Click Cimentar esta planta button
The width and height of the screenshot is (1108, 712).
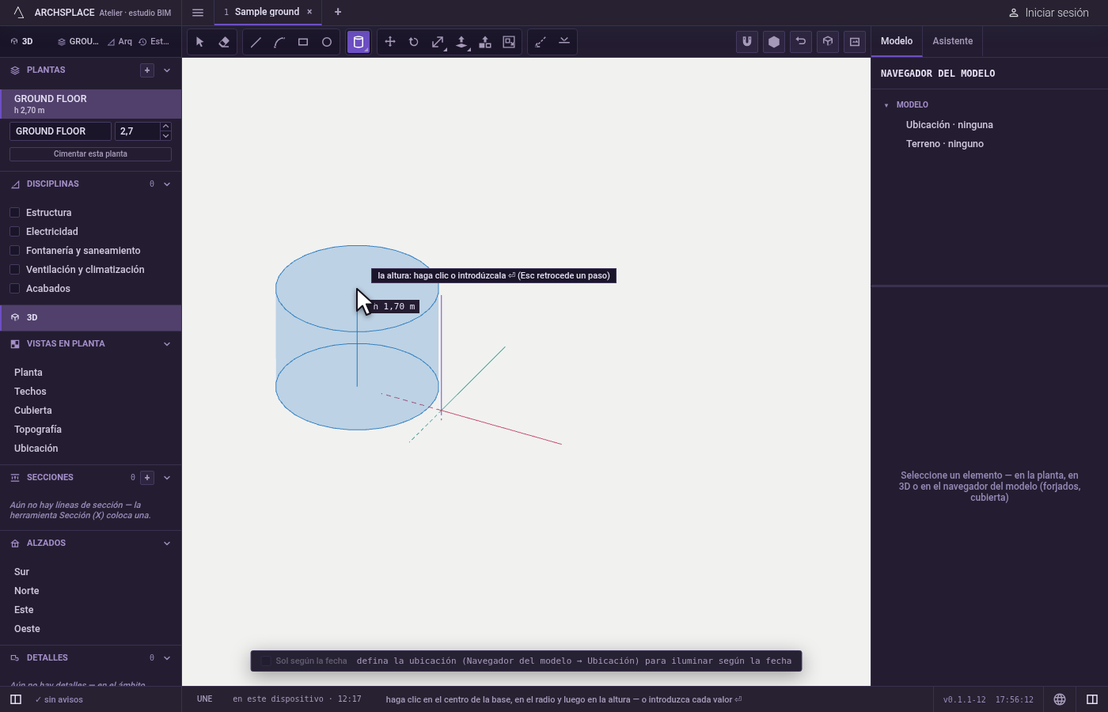90,154
